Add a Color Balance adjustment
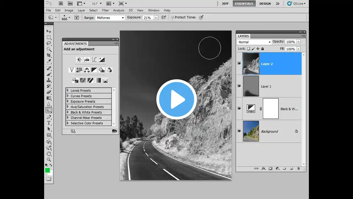353x199 pixels. pyautogui.click(x=87, y=70)
